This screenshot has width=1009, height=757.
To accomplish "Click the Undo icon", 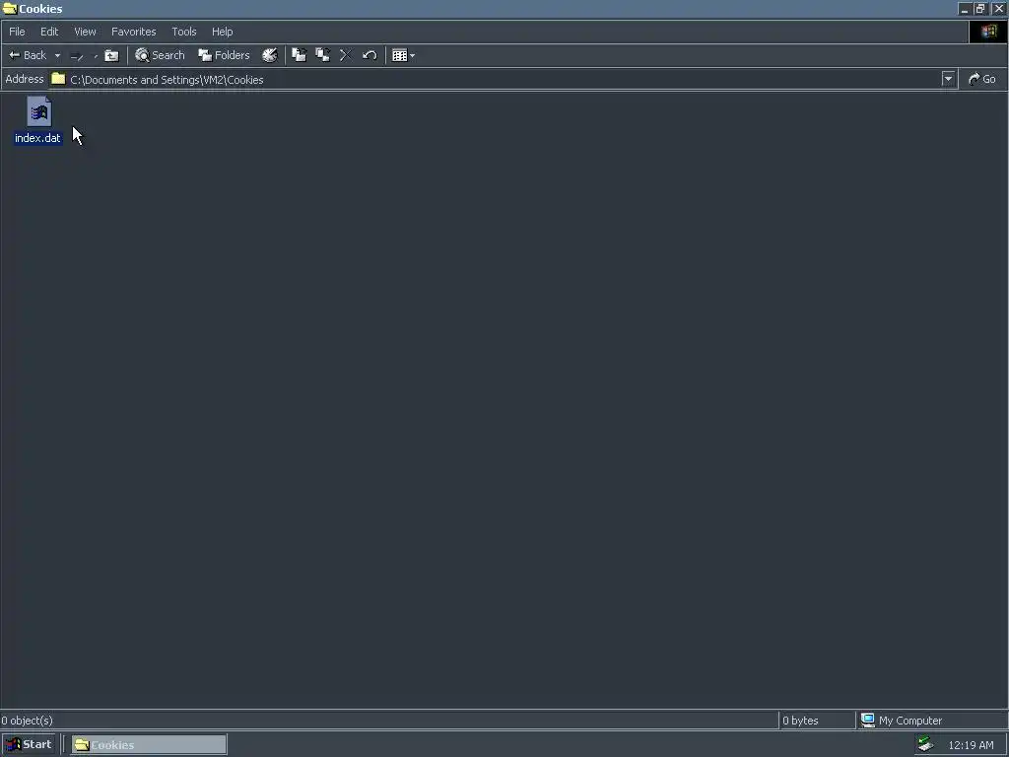I will point(370,55).
